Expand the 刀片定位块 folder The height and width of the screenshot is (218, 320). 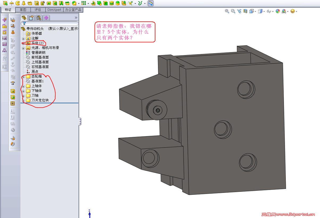pos(23,100)
